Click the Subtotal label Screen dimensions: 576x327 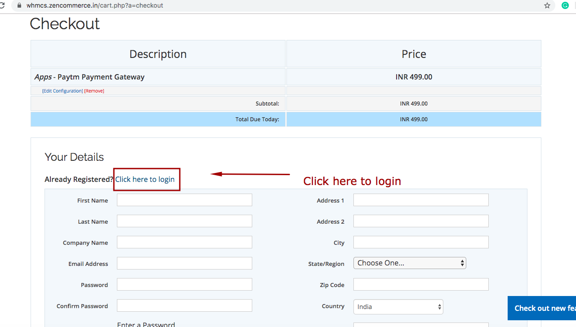268,104
